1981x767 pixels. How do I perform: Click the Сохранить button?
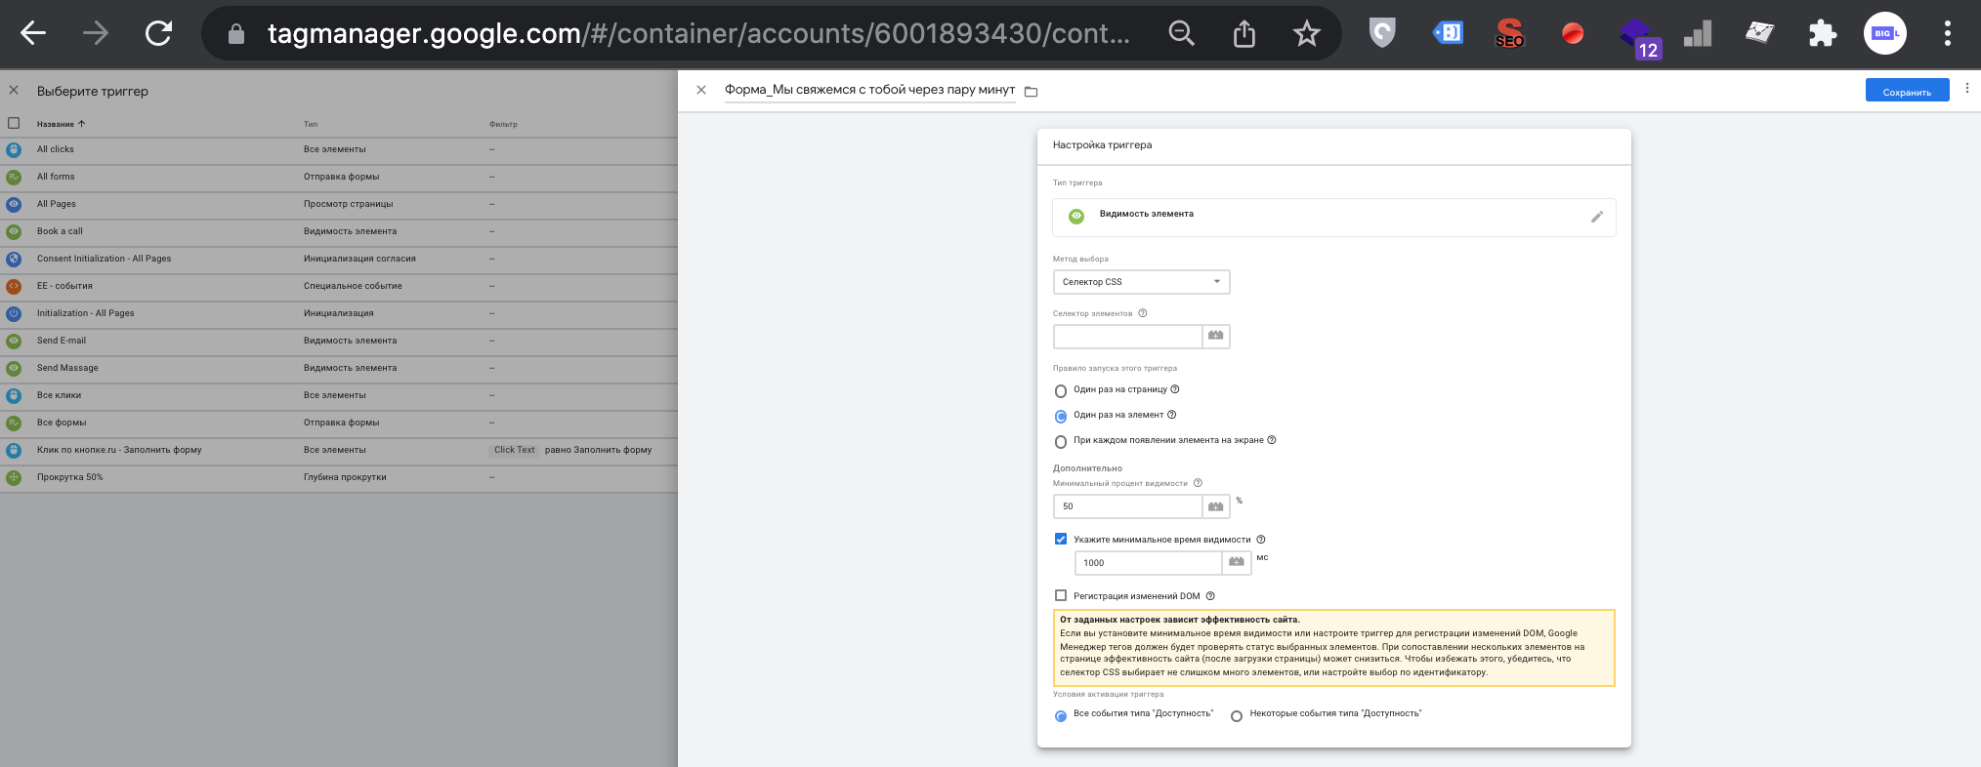(x=1907, y=90)
